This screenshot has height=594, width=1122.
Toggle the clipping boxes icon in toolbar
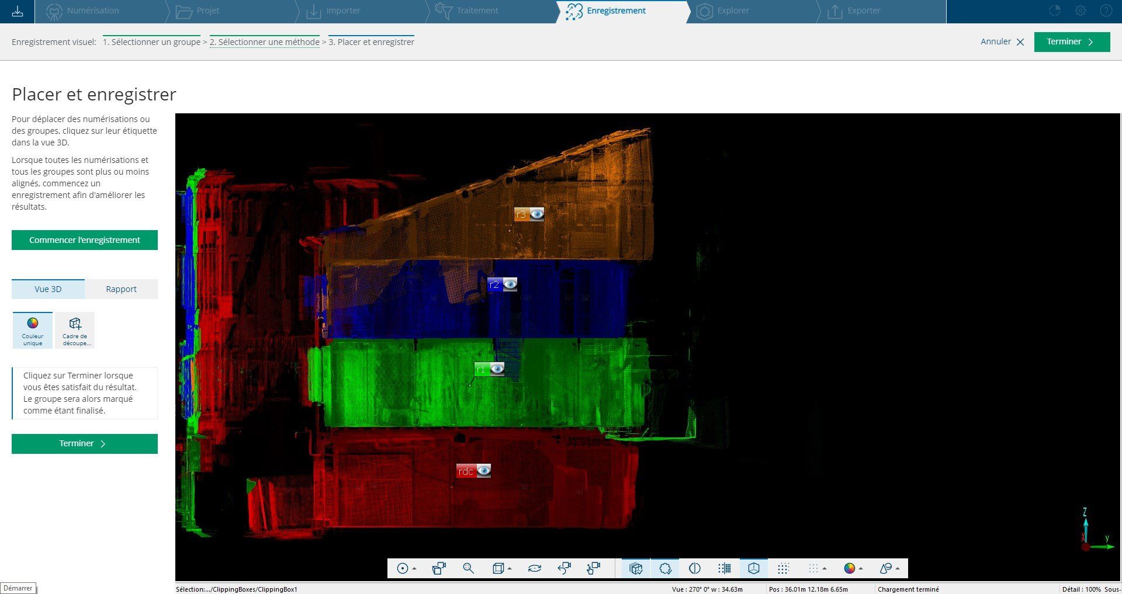tap(636, 568)
